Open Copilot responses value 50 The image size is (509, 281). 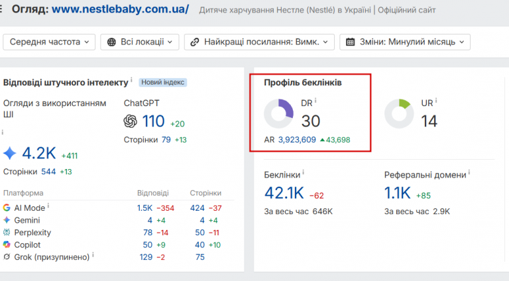[x=148, y=245]
